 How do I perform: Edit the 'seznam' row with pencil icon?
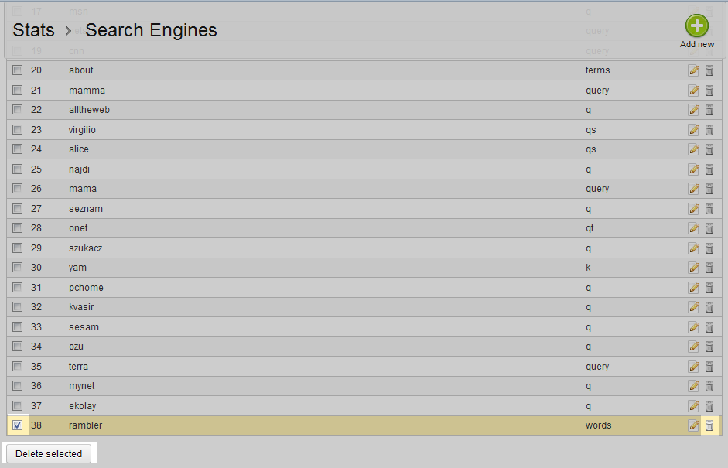point(693,209)
